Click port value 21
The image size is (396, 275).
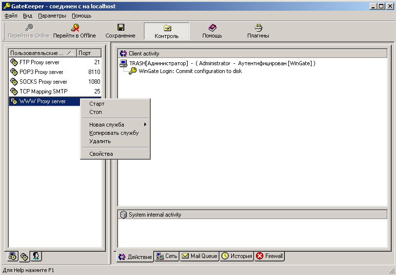coord(97,62)
